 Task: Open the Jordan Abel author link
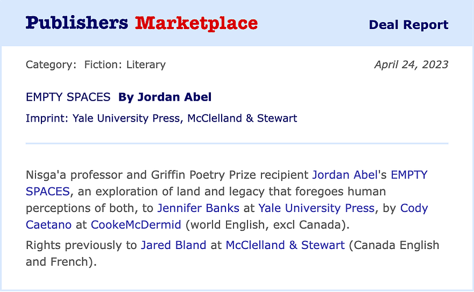click(x=345, y=175)
